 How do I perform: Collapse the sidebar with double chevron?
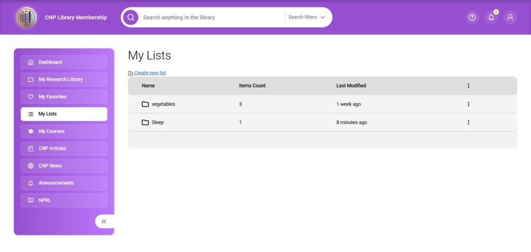(x=104, y=221)
